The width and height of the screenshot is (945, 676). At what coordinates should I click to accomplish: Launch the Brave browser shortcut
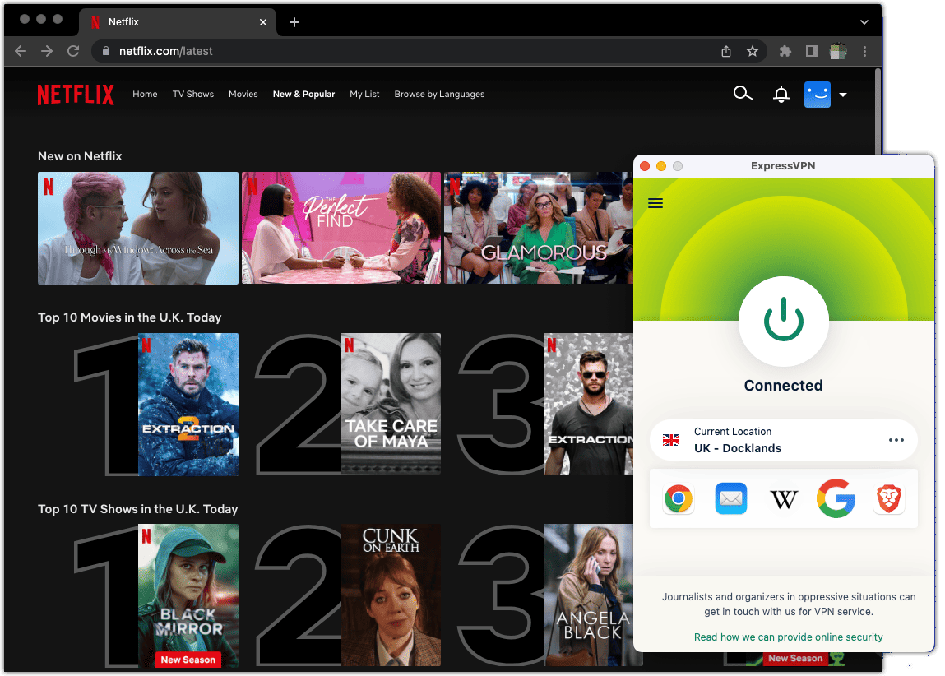click(x=889, y=498)
